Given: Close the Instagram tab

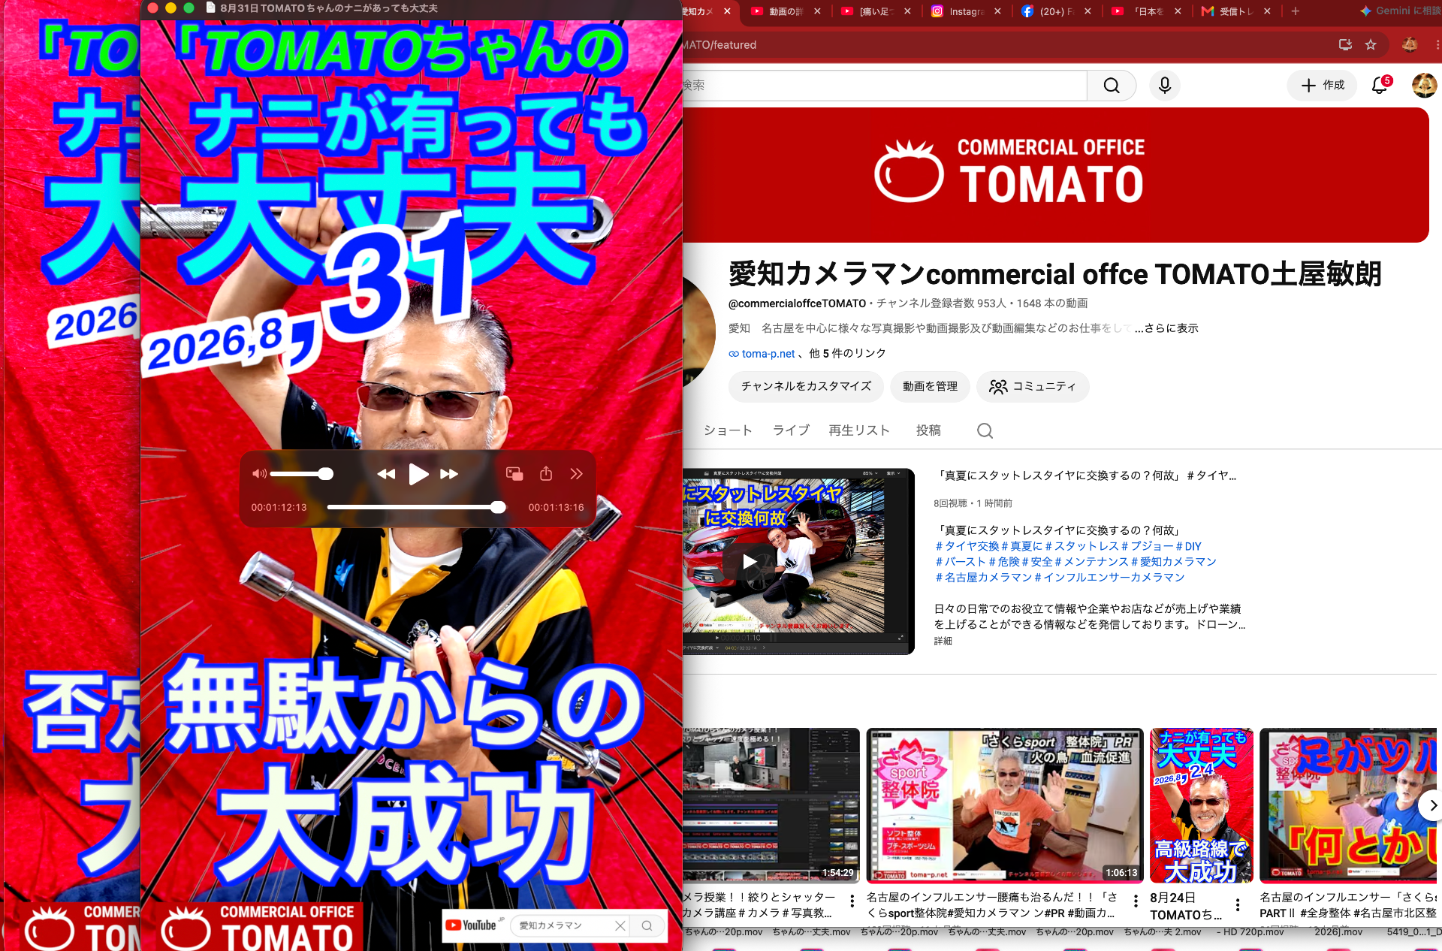Looking at the screenshot, I should (997, 11).
